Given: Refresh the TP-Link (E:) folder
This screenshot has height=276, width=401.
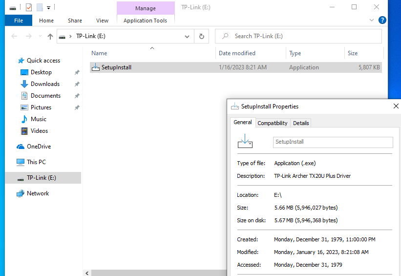Looking at the screenshot, I should tap(202, 36).
